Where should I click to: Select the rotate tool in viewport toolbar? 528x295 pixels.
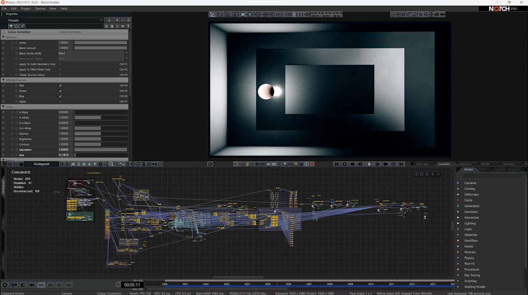[x=220, y=14]
